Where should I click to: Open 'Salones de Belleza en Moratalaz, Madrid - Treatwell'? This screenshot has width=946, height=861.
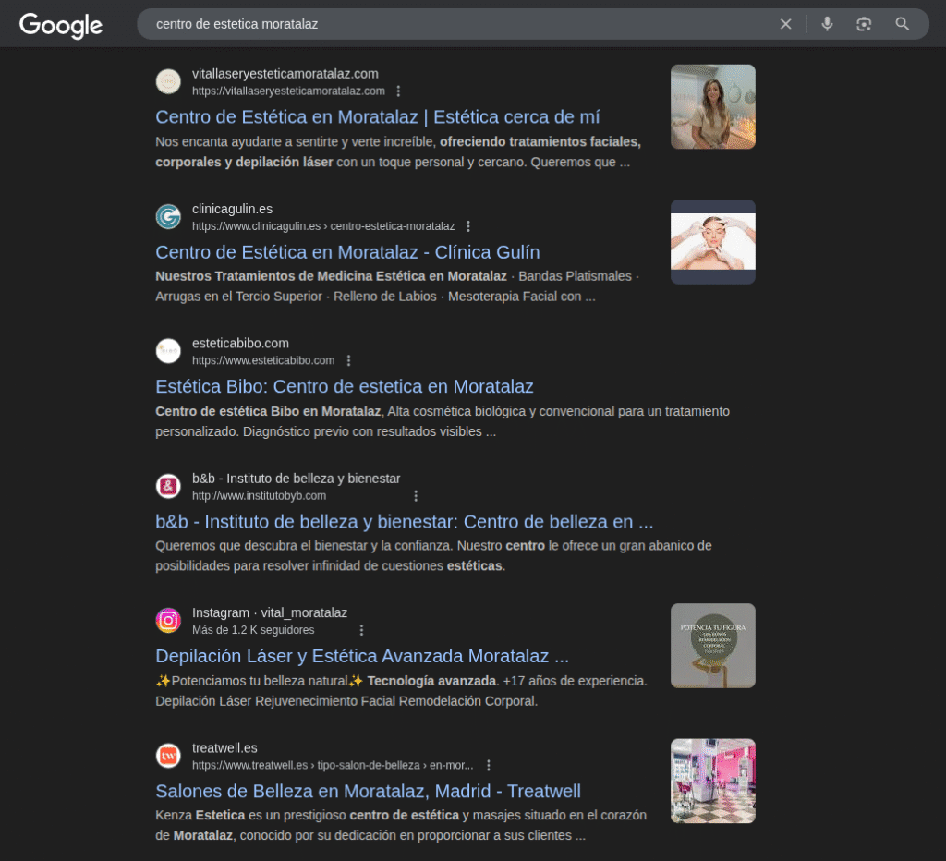[368, 791]
